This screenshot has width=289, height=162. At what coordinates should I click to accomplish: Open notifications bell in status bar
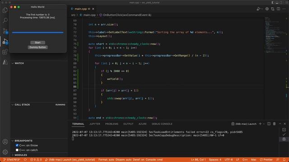pos(284,160)
